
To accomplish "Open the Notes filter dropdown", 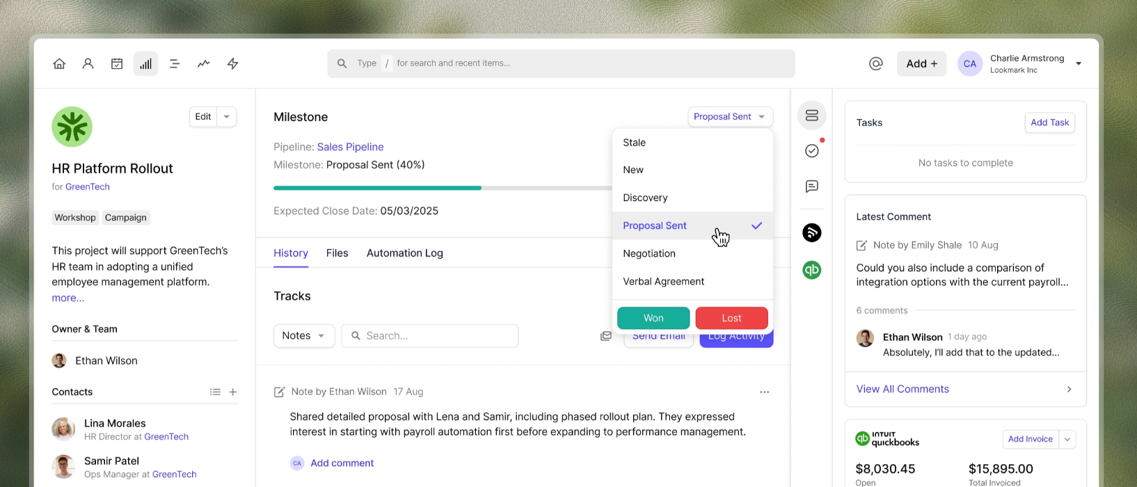I will 304,335.
